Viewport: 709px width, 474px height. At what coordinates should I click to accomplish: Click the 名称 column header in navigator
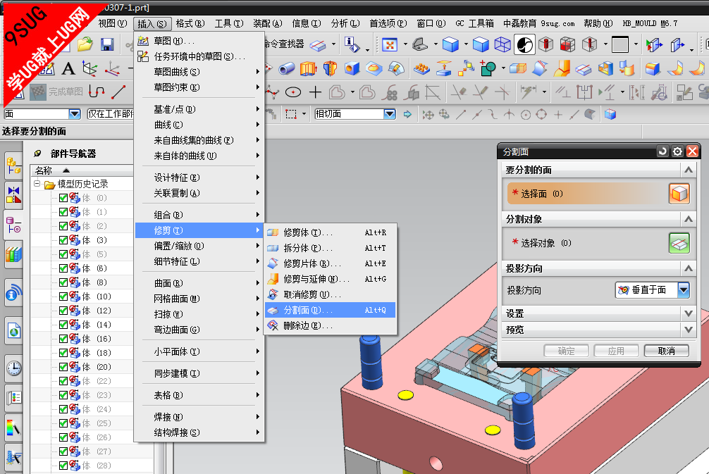[81, 170]
